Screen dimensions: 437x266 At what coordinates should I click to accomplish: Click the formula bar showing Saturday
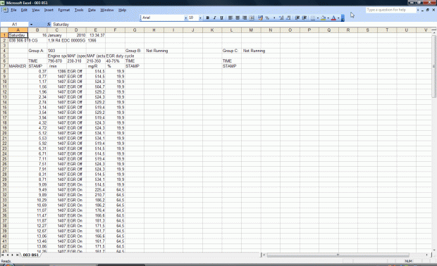pos(242,25)
